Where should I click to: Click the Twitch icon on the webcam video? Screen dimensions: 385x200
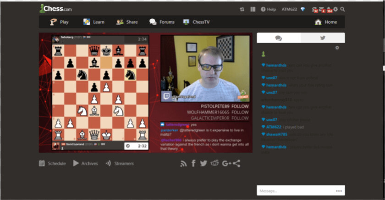coord(166,96)
